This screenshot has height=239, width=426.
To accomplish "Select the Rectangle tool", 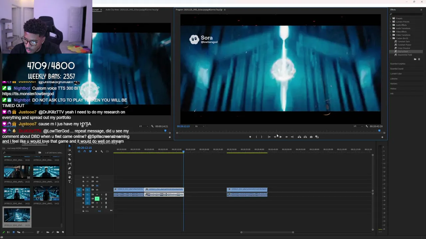I will click(x=70, y=173).
